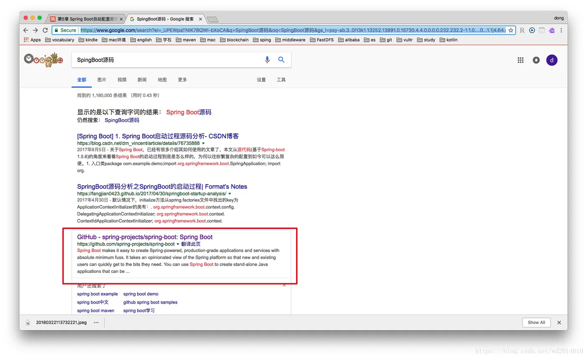Viewport: 587px width, 358px height.
Task: Click the browser address bar URL
Action: tap(293, 30)
